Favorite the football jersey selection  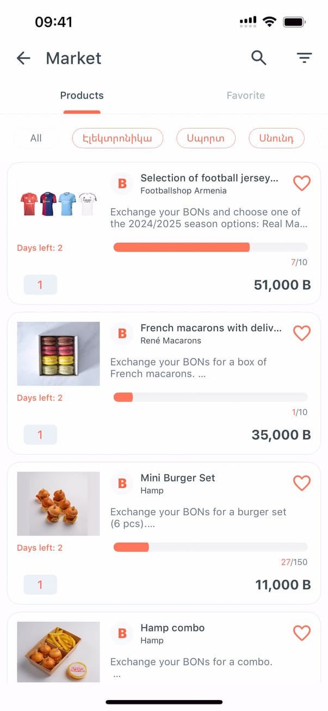[x=301, y=183]
